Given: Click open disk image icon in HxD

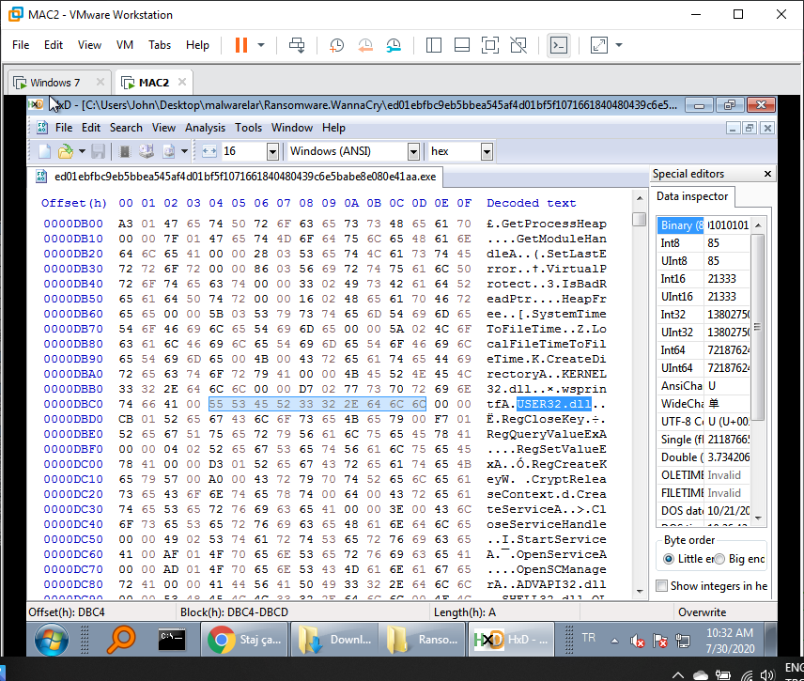Looking at the screenshot, I should click(x=169, y=151).
